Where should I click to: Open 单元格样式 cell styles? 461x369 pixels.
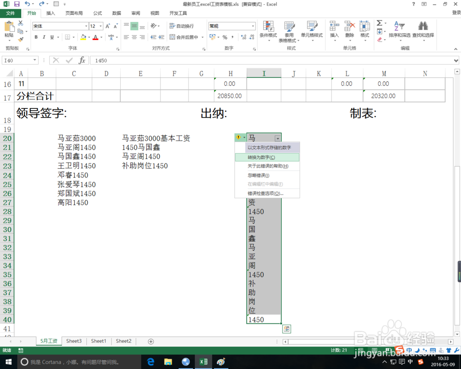(312, 31)
